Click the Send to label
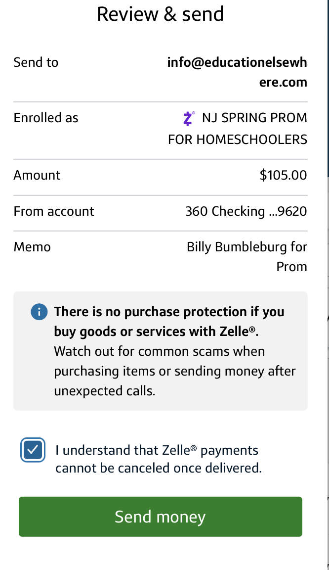Image resolution: width=329 pixels, height=570 pixels. (x=36, y=62)
